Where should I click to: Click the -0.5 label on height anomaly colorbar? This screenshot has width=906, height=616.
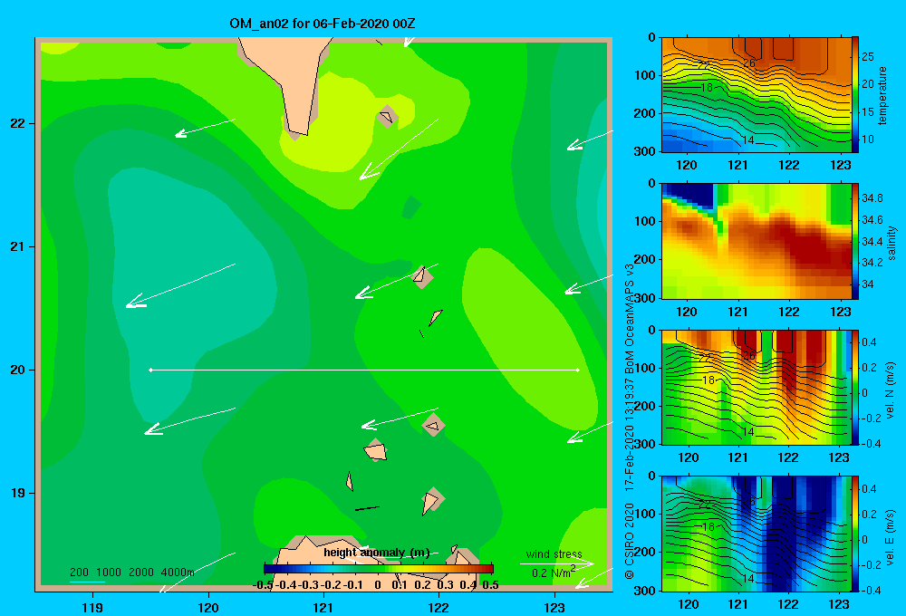pyautogui.click(x=263, y=585)
